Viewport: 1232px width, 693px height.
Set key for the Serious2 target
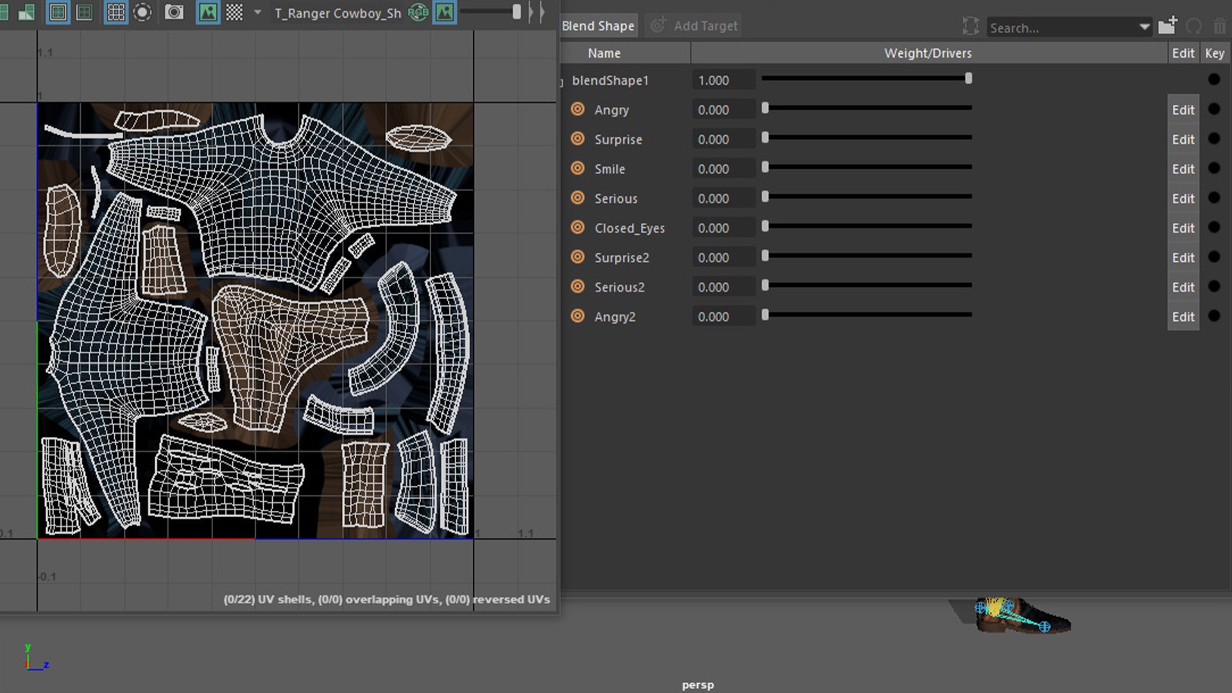tap(1214, 286)
